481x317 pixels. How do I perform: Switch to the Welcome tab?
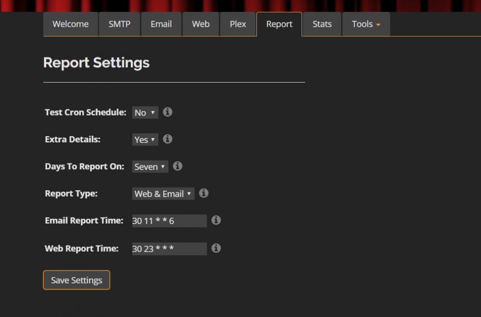pyautogui.click(x=71, y=24)
